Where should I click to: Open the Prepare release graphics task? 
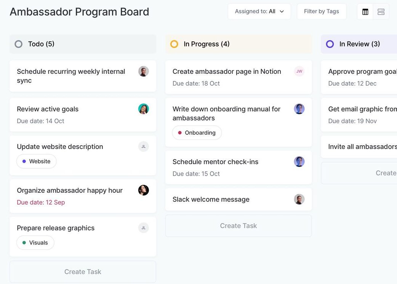click(56, 228)
